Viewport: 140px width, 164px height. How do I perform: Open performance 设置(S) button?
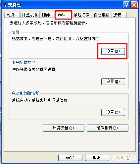[x=113, y=51]
